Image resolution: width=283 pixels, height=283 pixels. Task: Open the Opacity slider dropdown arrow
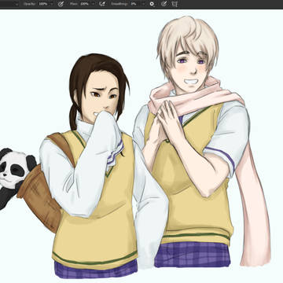pyautogui.click(x=52, y=4)
